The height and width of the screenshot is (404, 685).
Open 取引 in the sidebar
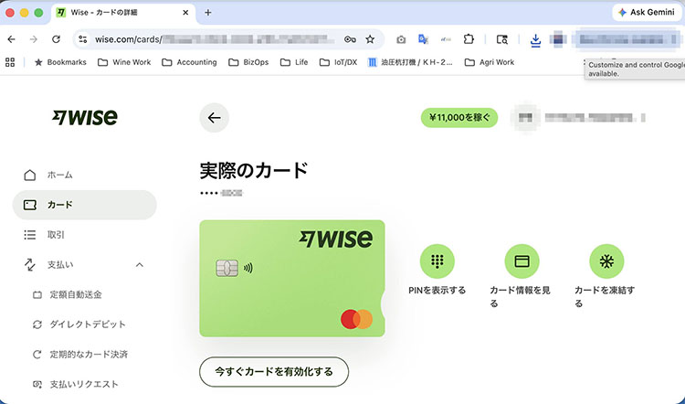(85, 235)
